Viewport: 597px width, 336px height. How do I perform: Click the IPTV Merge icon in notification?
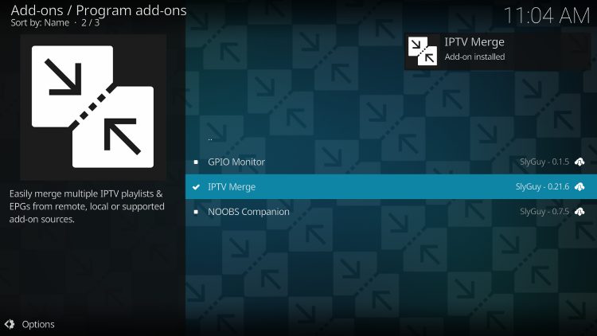pos(423,51)
